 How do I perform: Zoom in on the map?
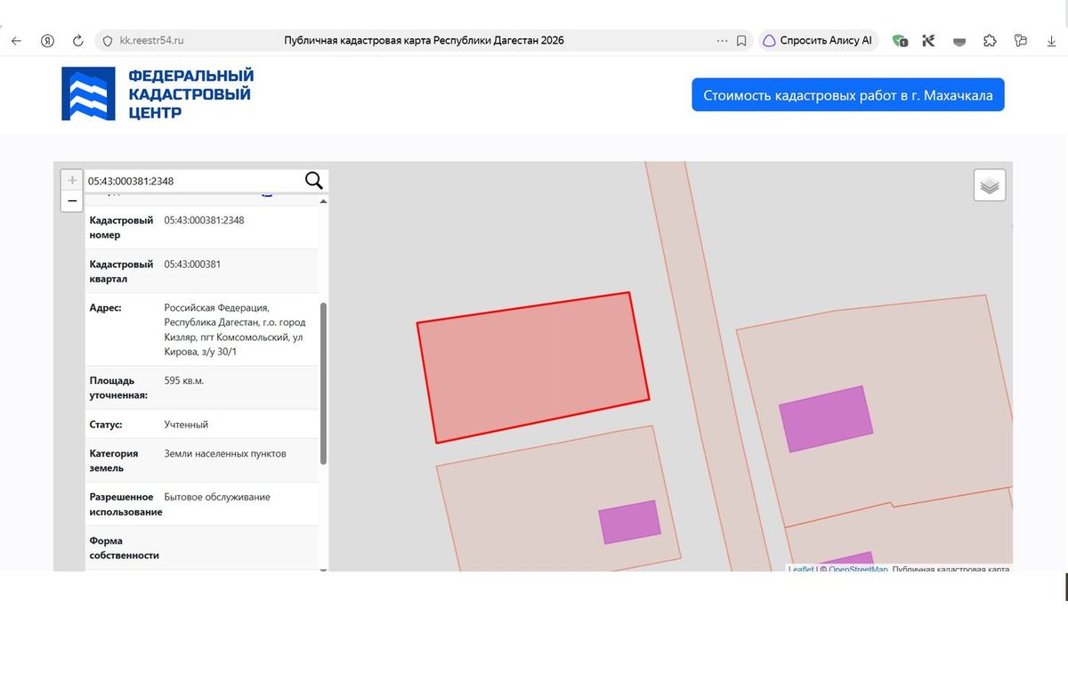(x=72, y=180)
